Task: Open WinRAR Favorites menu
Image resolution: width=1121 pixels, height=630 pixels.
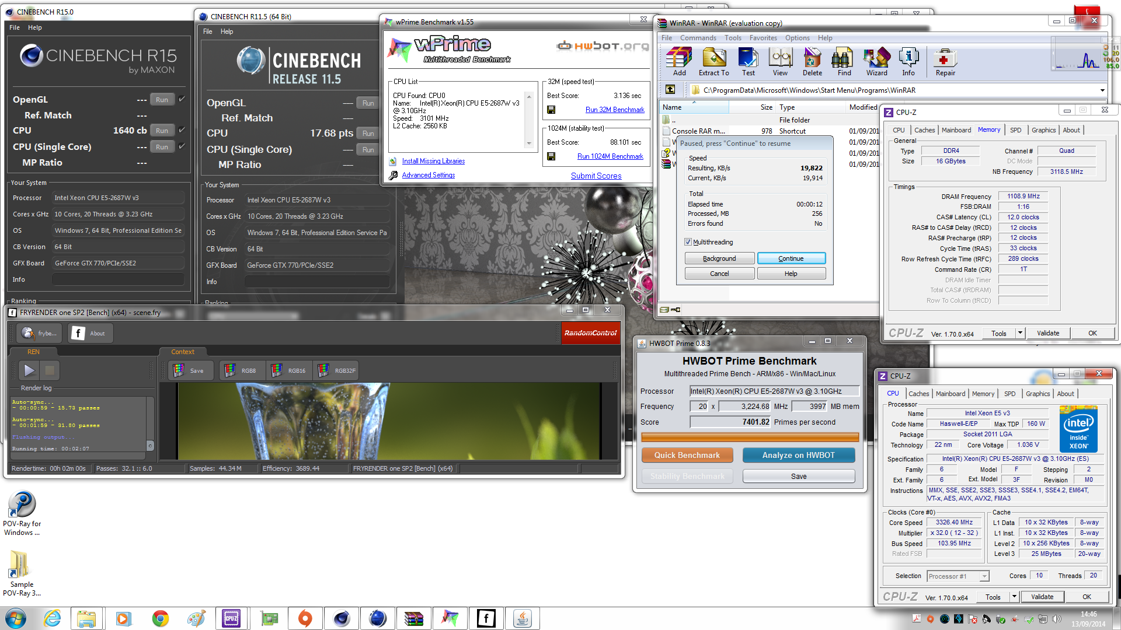Action: [763, 38]
